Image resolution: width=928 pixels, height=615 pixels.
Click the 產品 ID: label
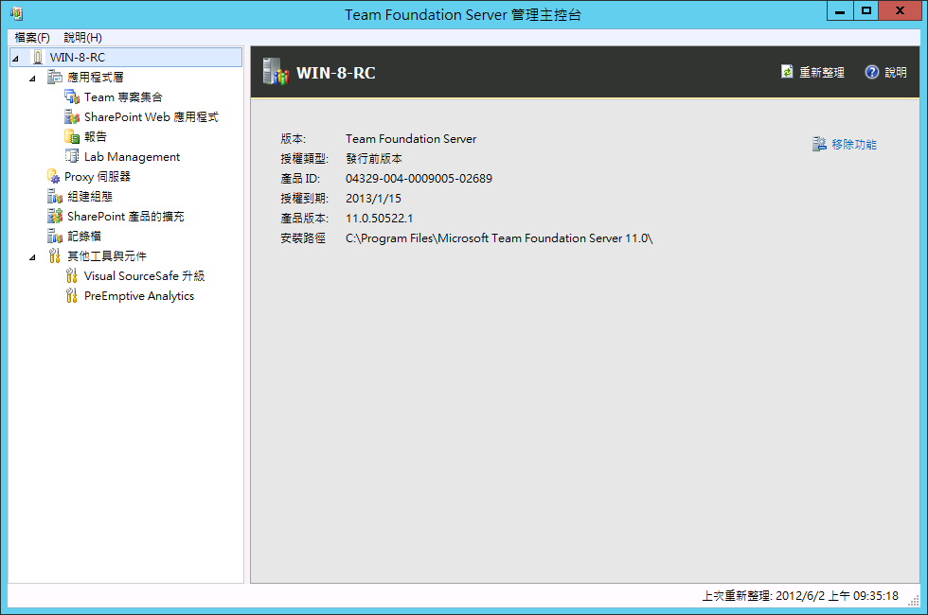[300, 179]
